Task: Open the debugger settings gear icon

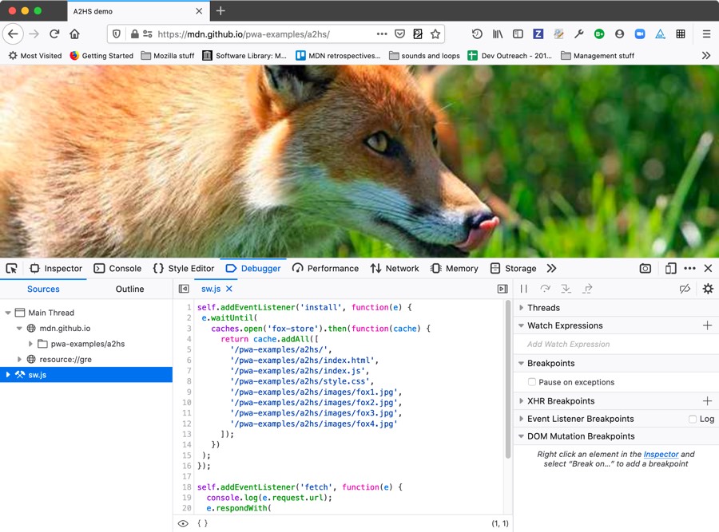Action: [708, 289]
